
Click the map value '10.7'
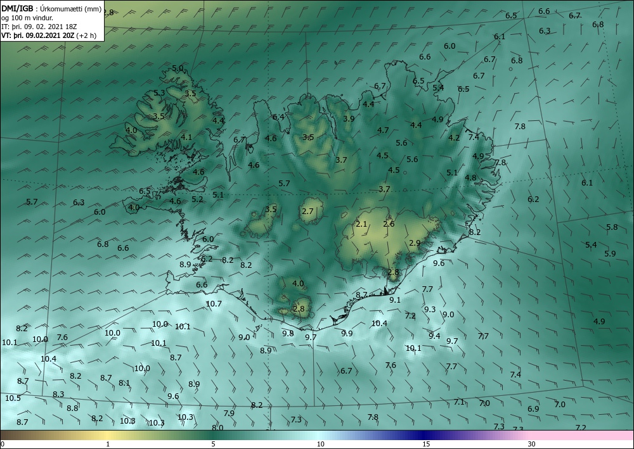214,303
